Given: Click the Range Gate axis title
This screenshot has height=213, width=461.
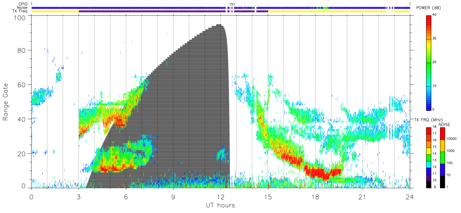Looking at the screenshot, I should click(6, 102).
